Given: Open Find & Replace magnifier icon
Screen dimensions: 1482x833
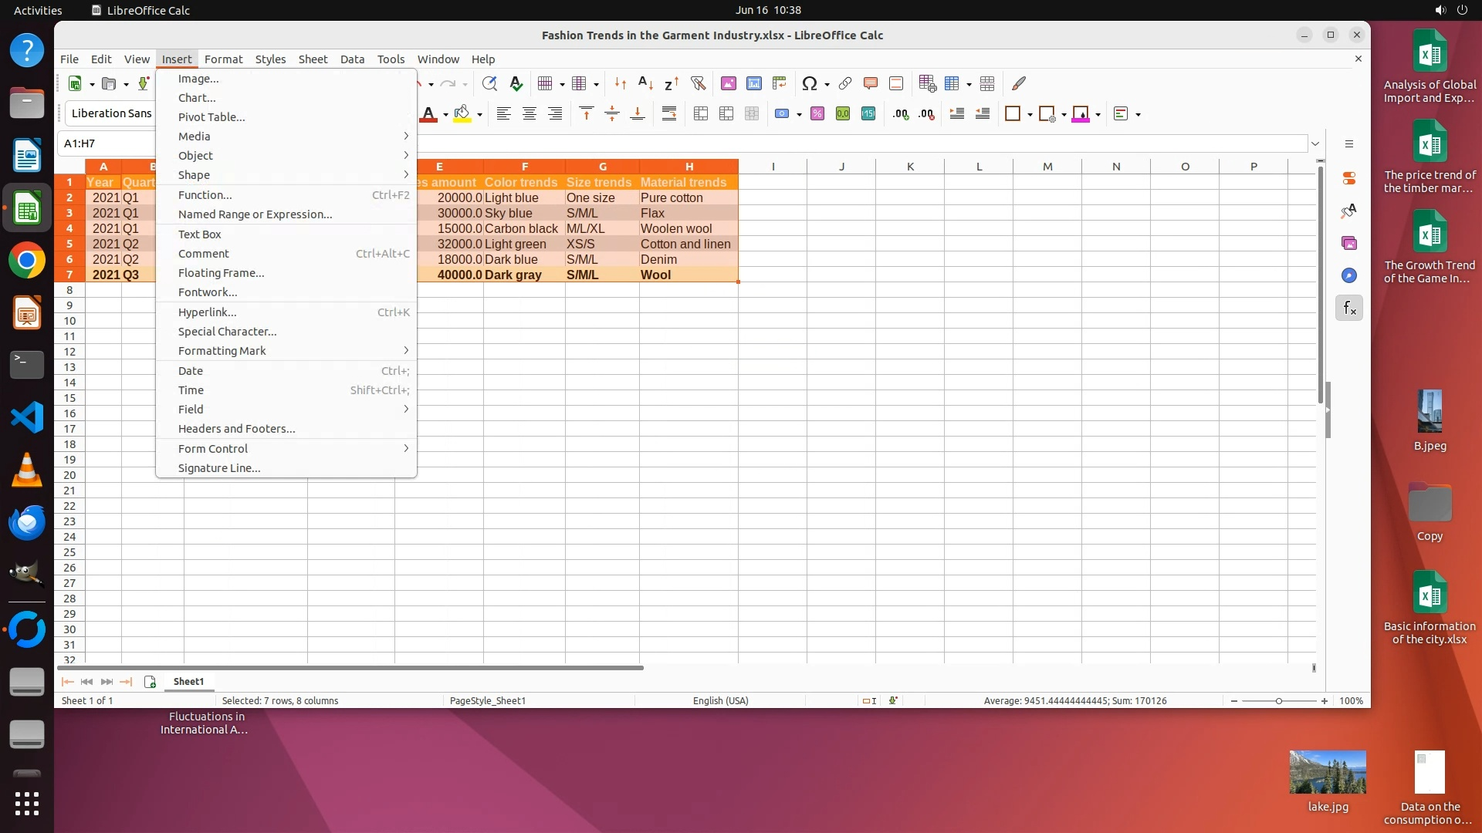Looking at the screenshot, I should point(489,83).
